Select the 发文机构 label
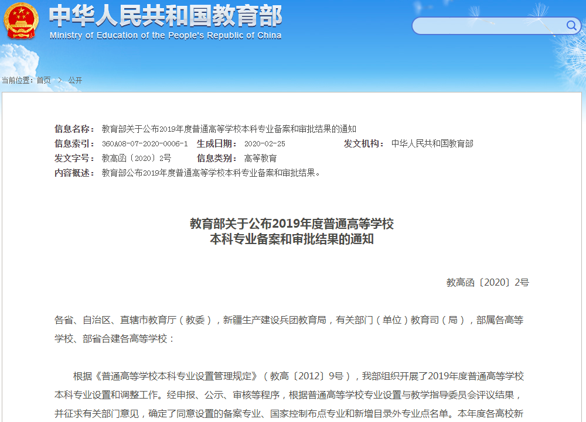The width and height of the screenshot is (586, 422). coord(364,143)
